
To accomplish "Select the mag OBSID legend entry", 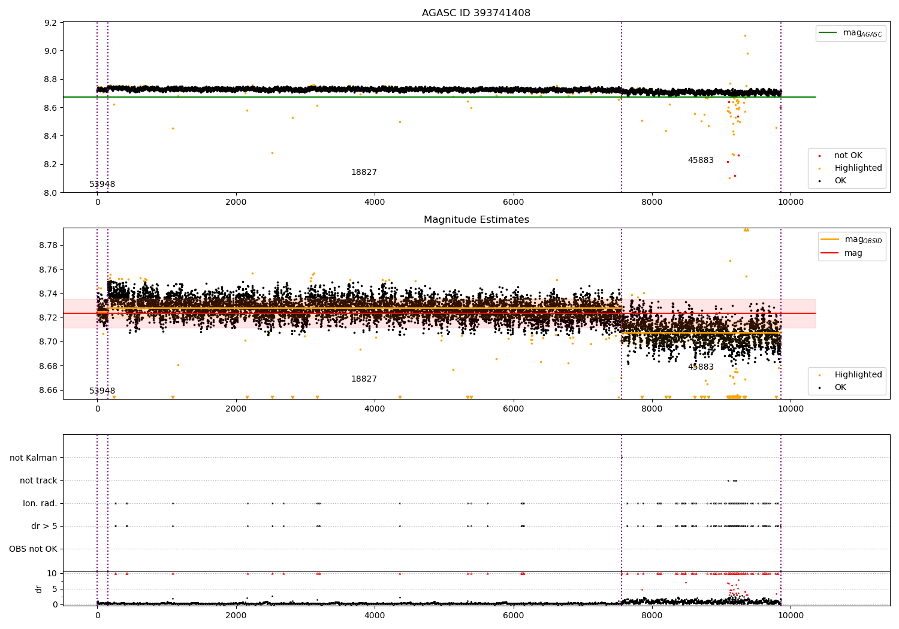I will [852, 240].
